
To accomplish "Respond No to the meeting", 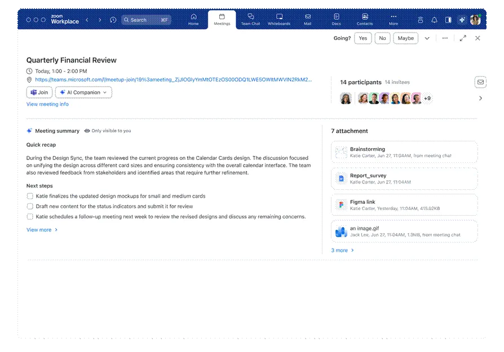I will pyautogui.click(x=382, y=38).
